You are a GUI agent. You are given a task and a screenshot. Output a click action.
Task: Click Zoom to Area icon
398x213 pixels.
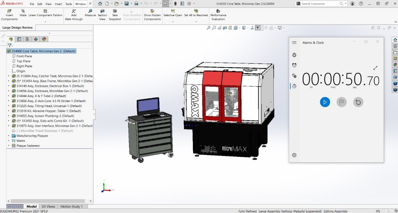214,28
